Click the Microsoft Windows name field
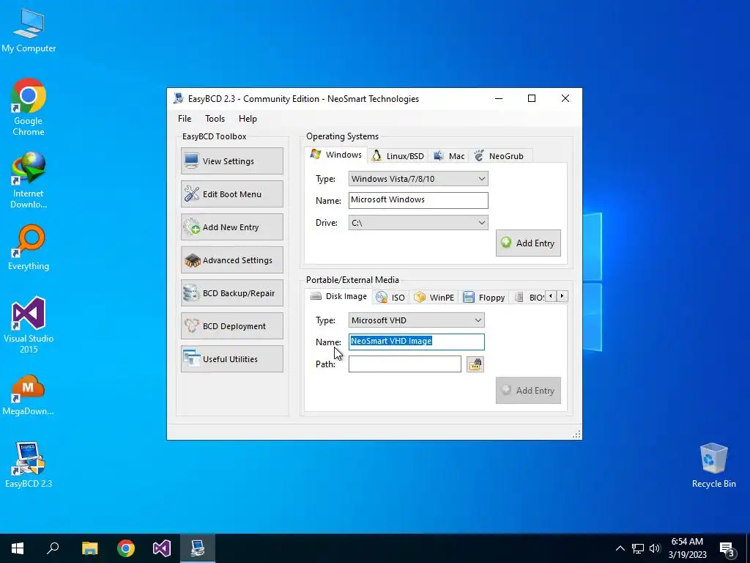Viewport: 750px width, 563px height. point(418,200)
